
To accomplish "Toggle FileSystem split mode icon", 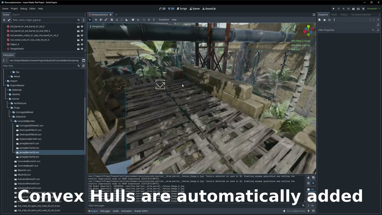I will [84, 60].
